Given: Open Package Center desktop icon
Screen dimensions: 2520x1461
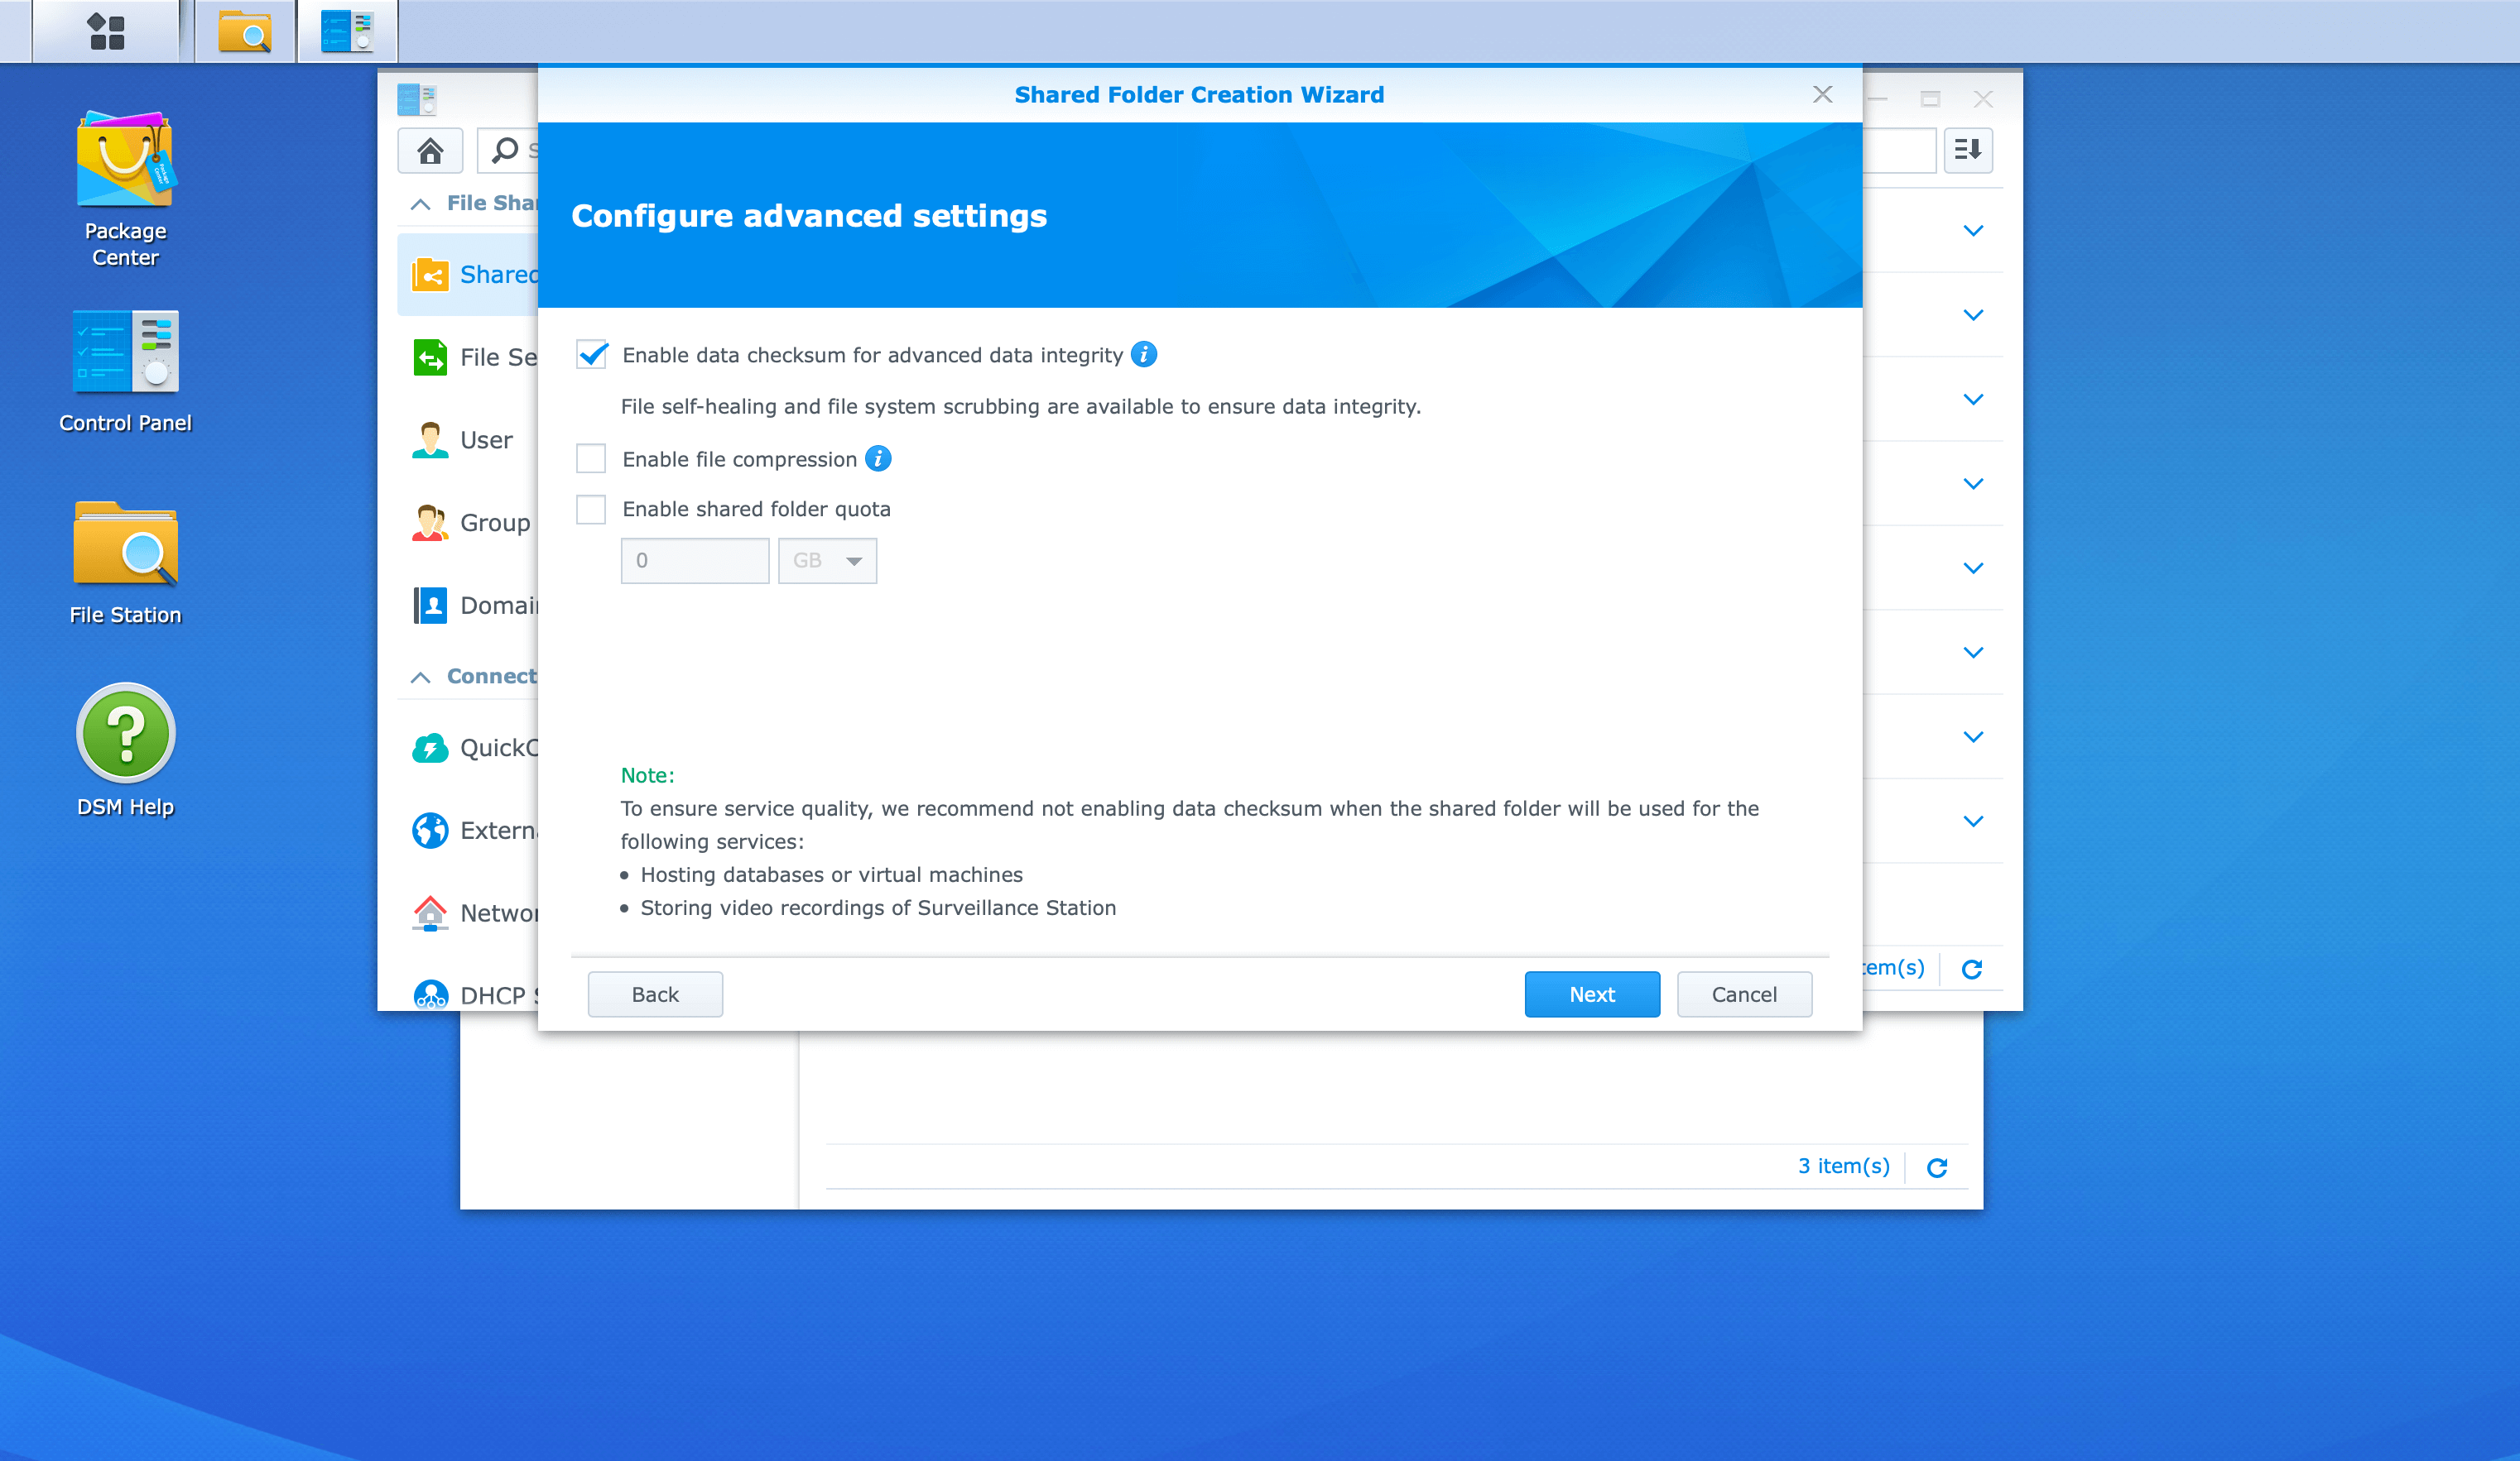Looking at the screenshot, I should (x=125, y=189).
